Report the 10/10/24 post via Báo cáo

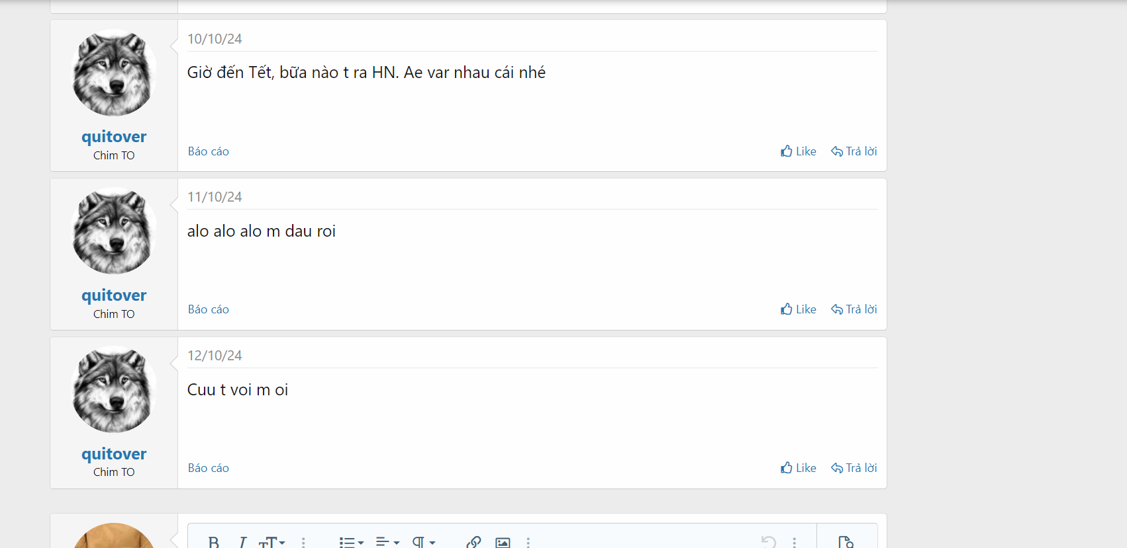tap(208, 151)
